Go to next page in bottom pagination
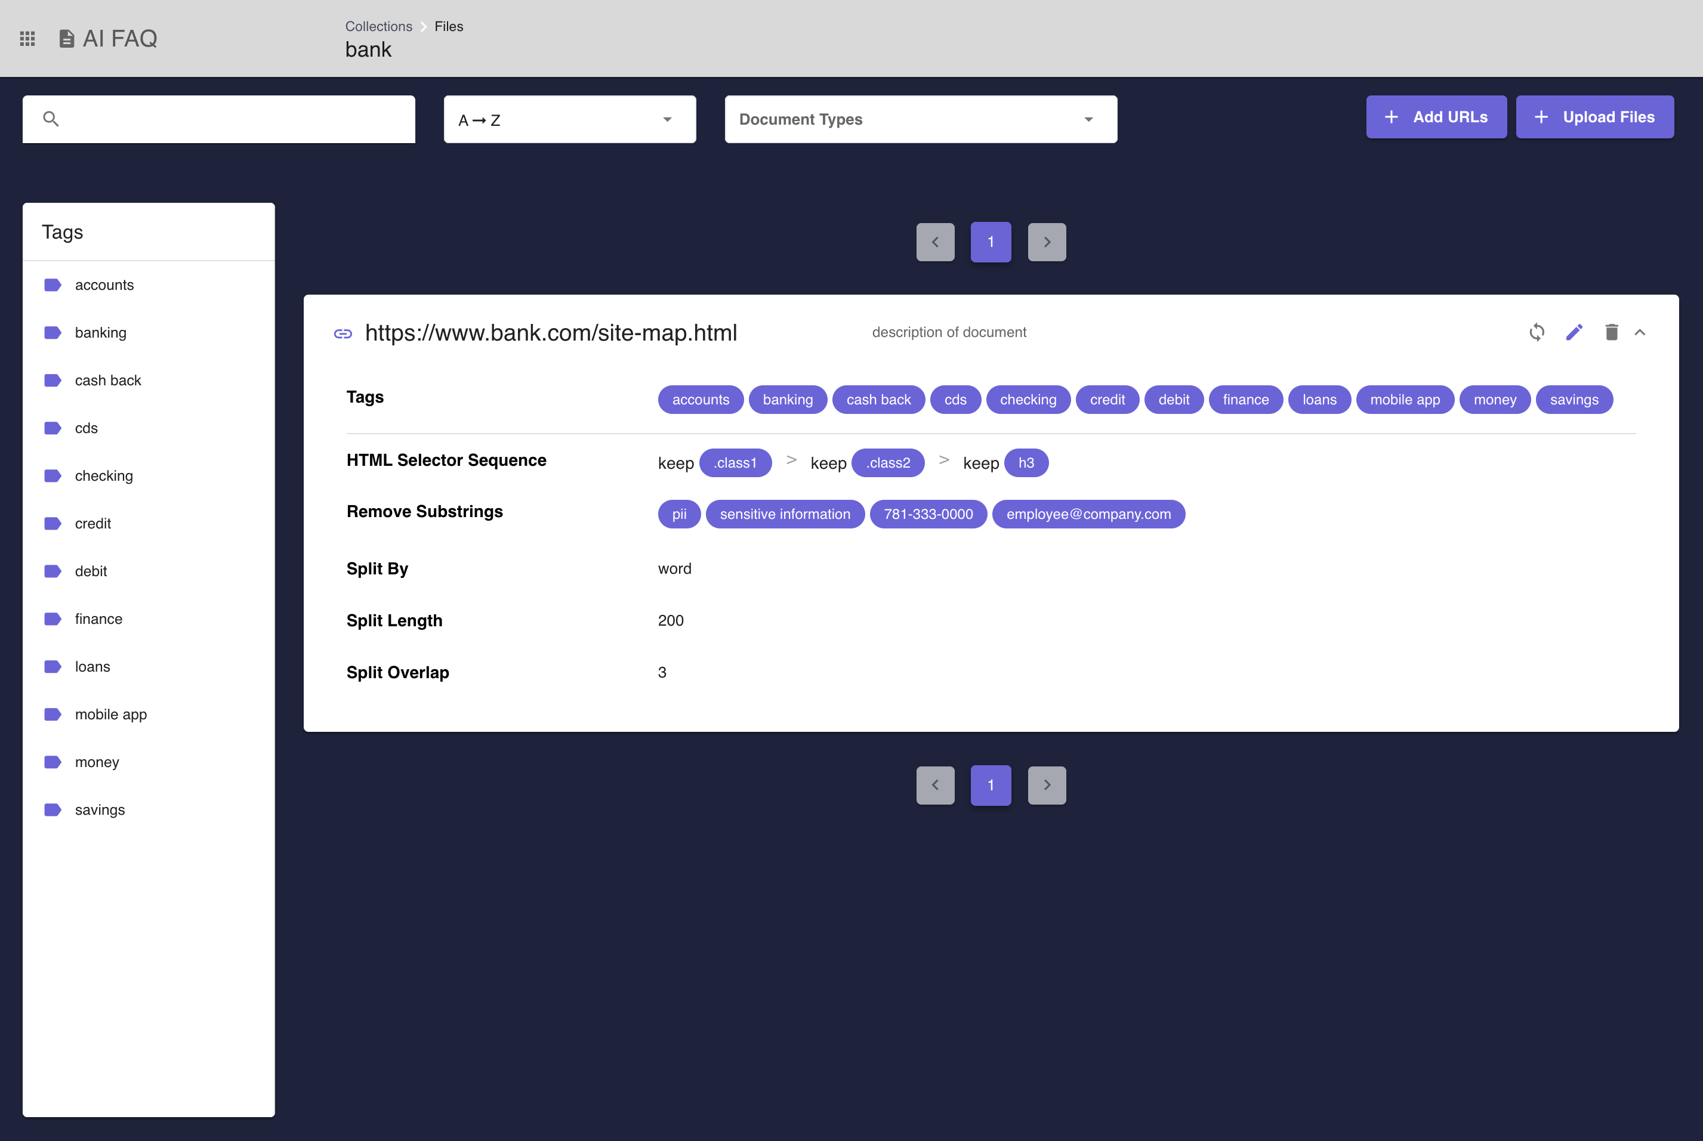Screen dimensions: 1703x1141 (1047, 785)
